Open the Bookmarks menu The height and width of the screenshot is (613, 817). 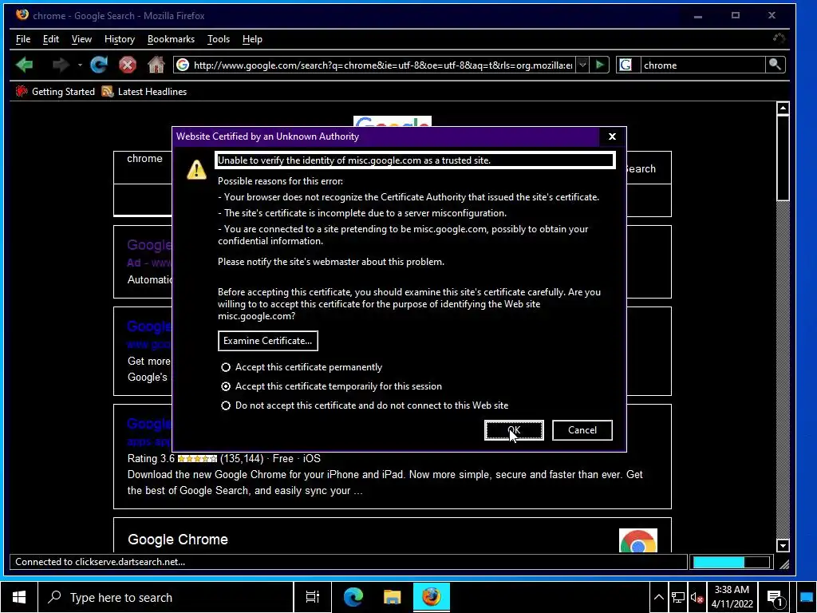coord(171,39)
